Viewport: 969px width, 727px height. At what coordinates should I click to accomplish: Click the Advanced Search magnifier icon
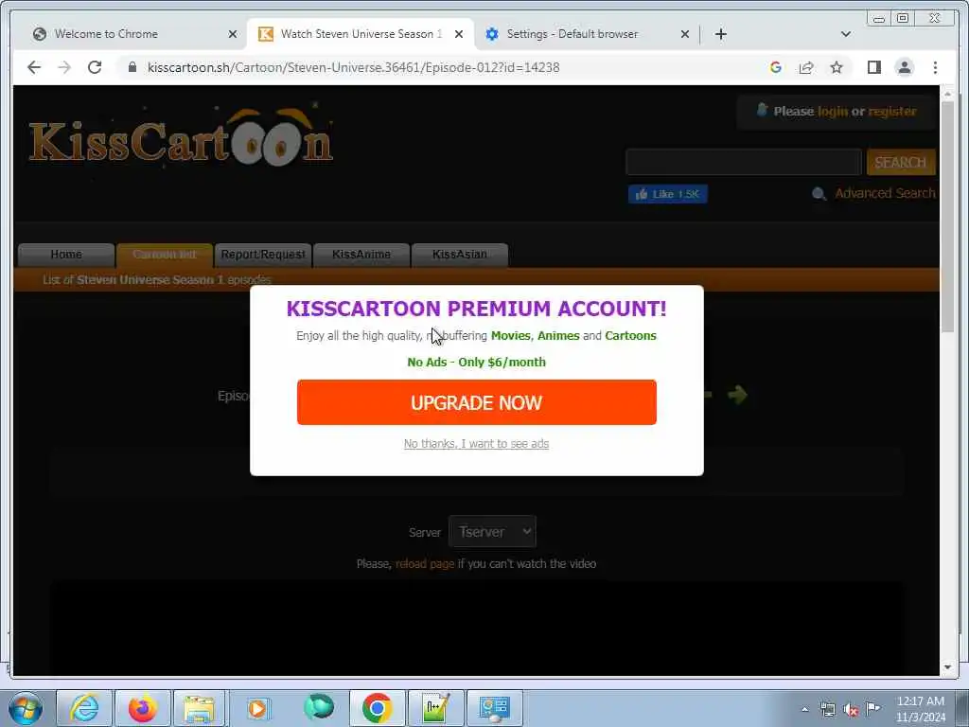(819, 194)
